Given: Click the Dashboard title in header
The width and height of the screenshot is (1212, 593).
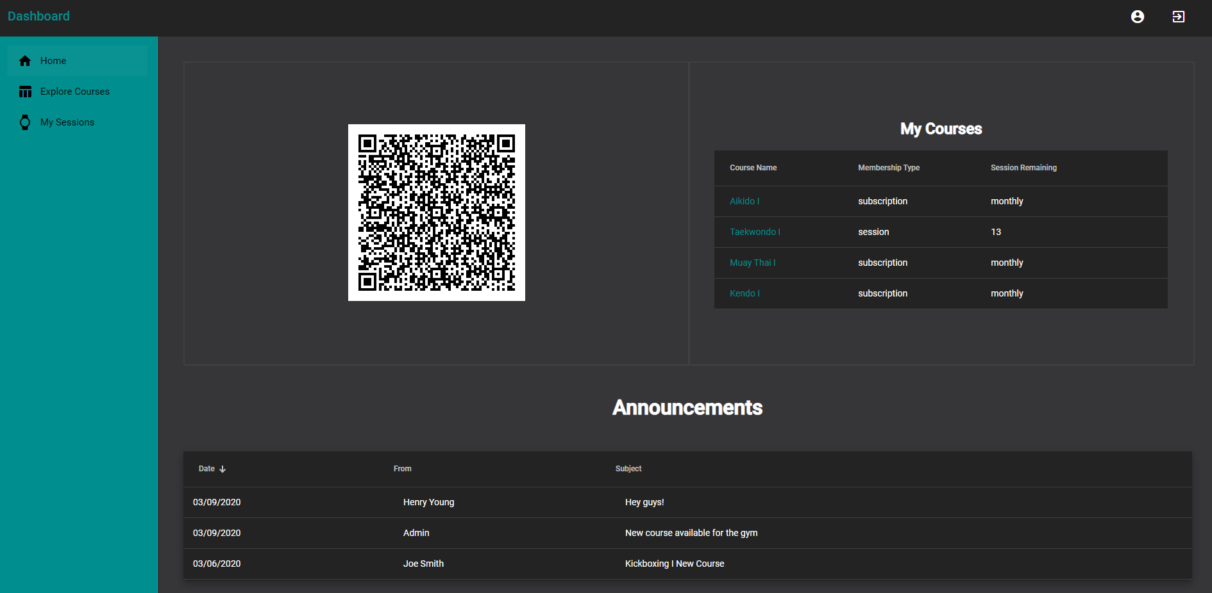Looking at the screenshot, I should [x=38, y=16].
